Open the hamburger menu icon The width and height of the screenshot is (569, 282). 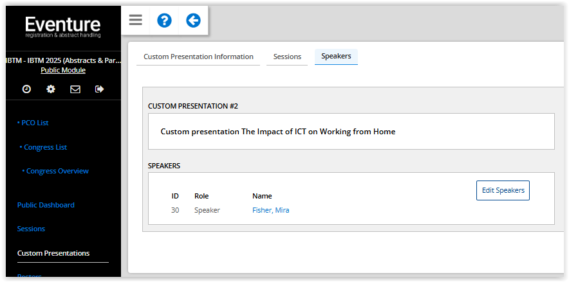click(x=135, y=21)
